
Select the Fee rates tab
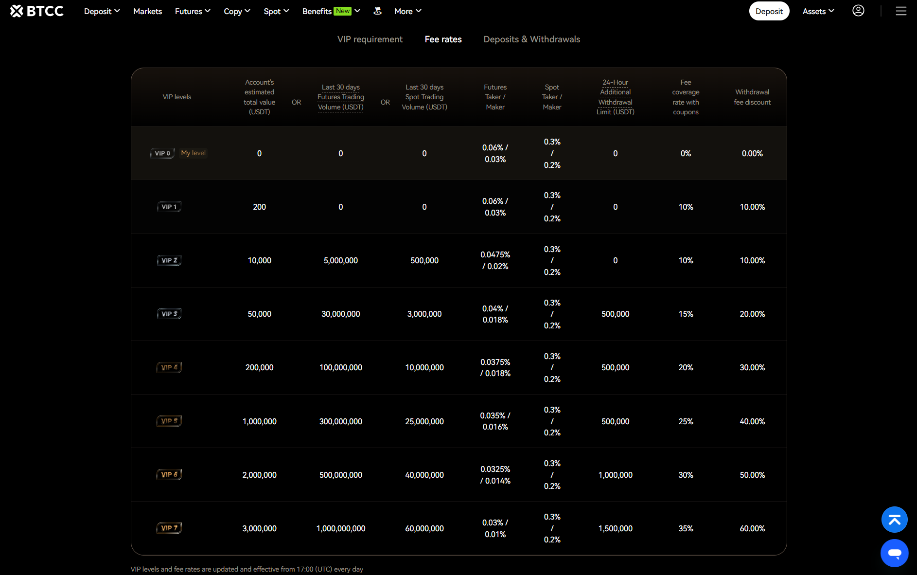[443, 39]
